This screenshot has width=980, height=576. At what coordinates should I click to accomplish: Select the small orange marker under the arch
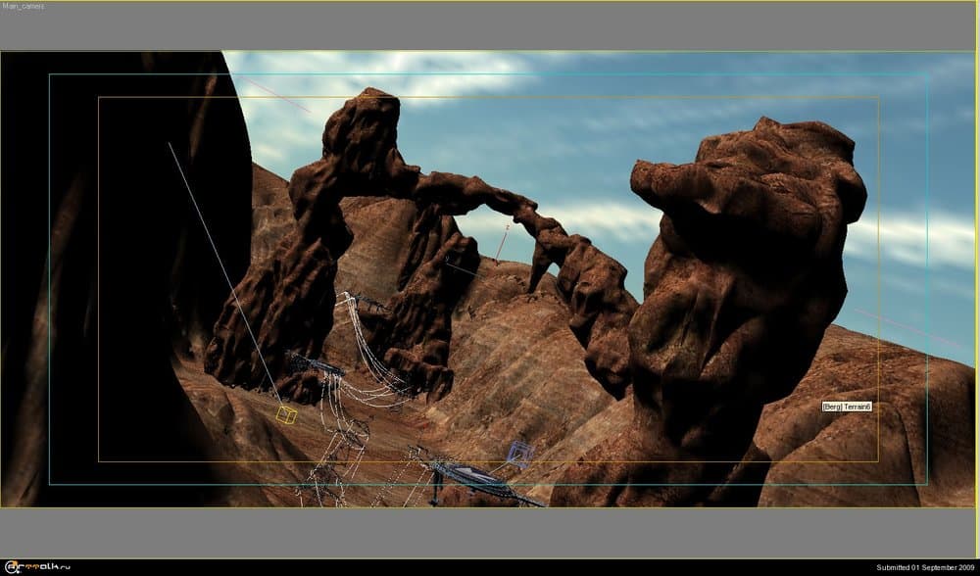click(x=503, y=242)
